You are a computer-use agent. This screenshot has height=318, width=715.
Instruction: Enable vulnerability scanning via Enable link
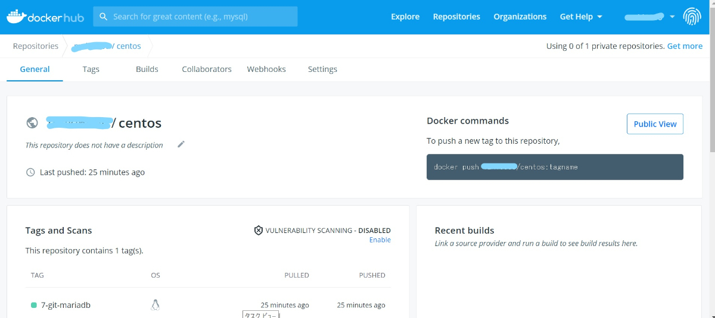[380, 240]
